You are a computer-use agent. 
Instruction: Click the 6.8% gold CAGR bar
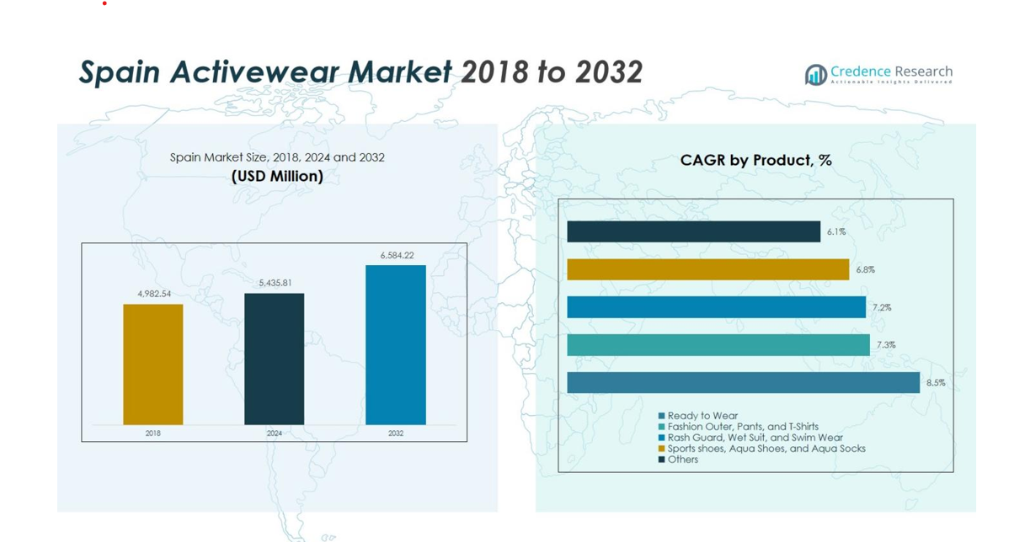tap(708, 269)
